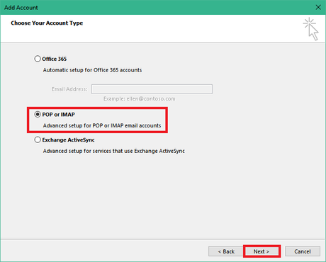Click the example ellen@contoso.com hint text
The image size is (326, 262).
(x=140, y=98)
